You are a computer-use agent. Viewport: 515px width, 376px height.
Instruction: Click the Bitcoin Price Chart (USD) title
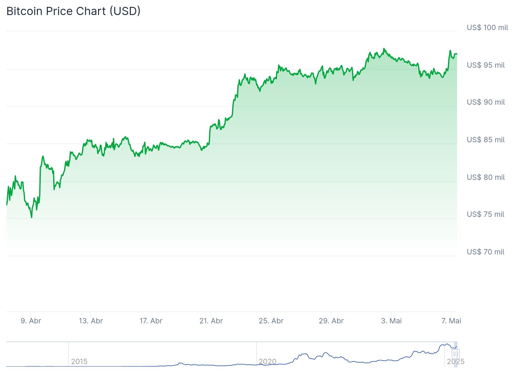pos(73,11)
